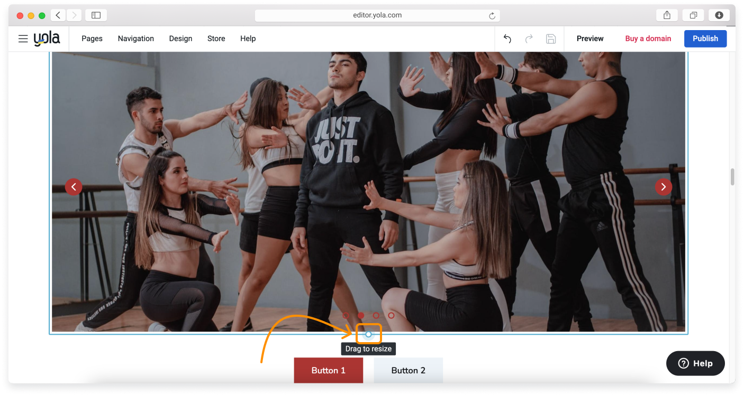Open the Pages menu
744x396 pixels.
click(92, 39)
